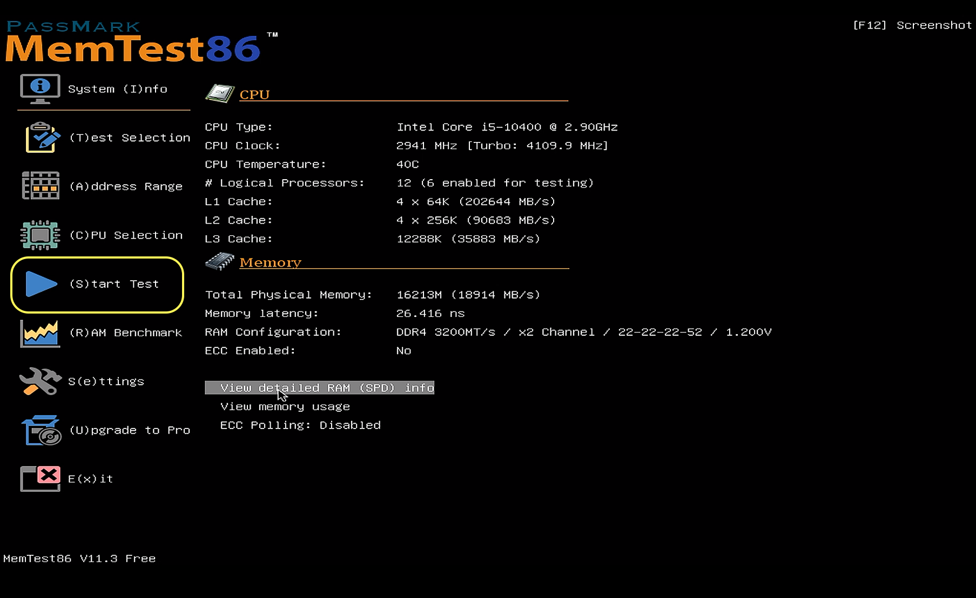Open View memory usage
Screen dimensions: 976x598
click(285, 406)
